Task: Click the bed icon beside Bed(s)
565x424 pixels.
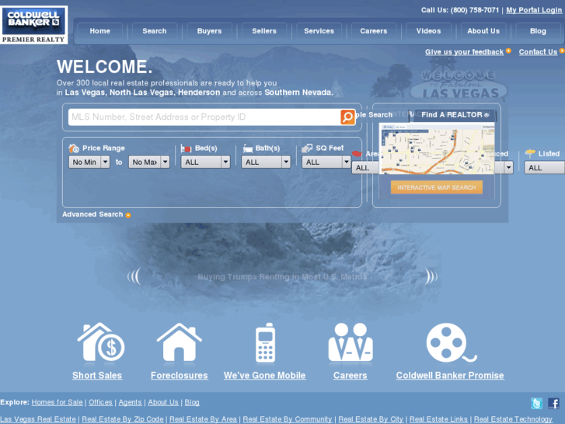Action: pyautogui.click(x=186, y=149)
